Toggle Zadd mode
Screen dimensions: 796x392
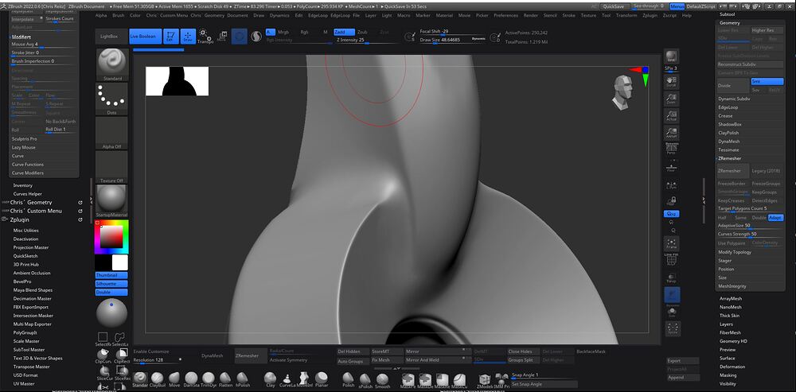(342, 32)
